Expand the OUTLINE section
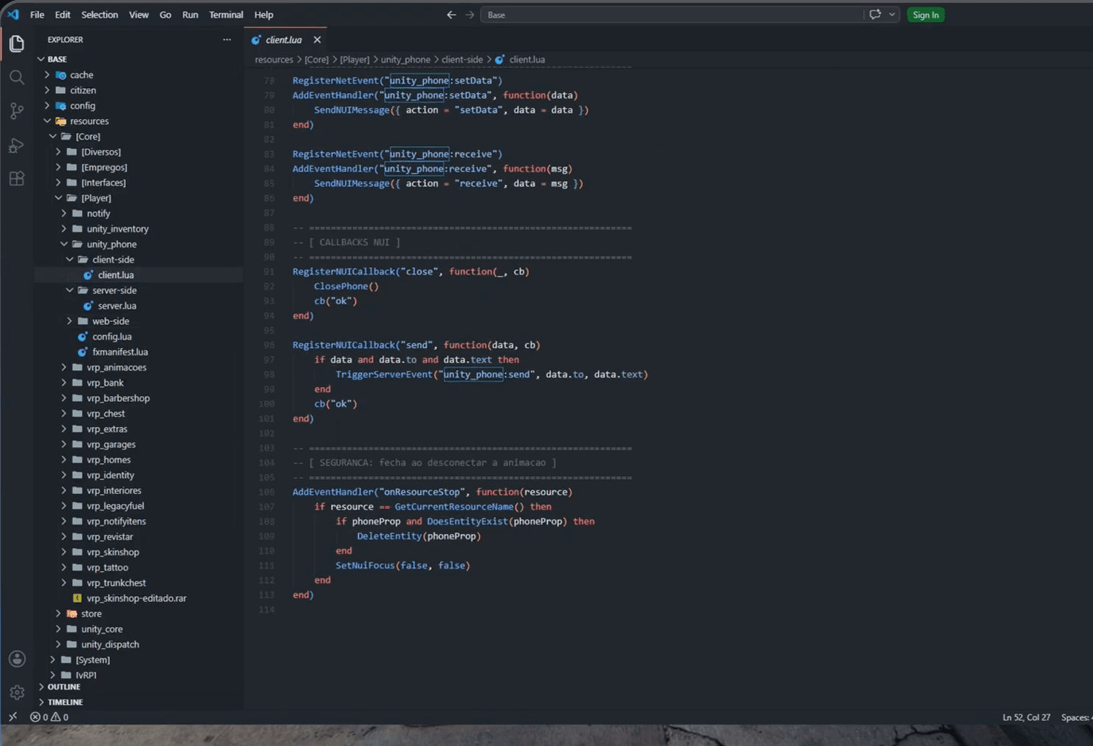Screen dimensions: 1093x746 (139, 687)
